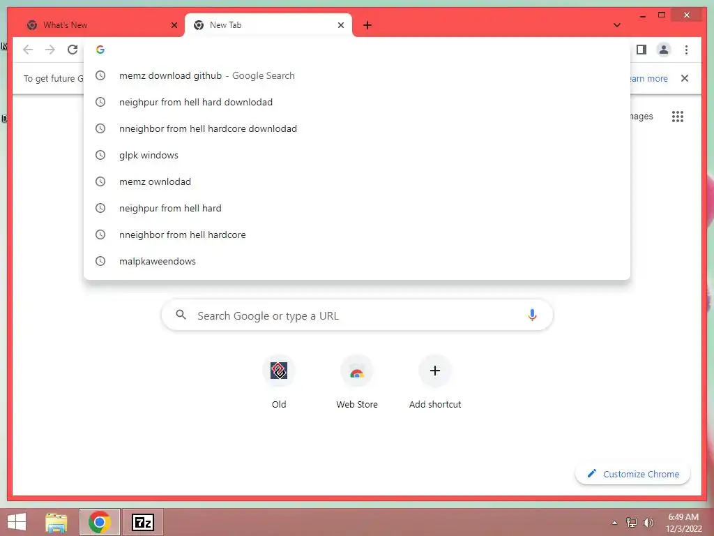Click the Google G icon in address bar
Screen dimensions: 714x536
100,50
